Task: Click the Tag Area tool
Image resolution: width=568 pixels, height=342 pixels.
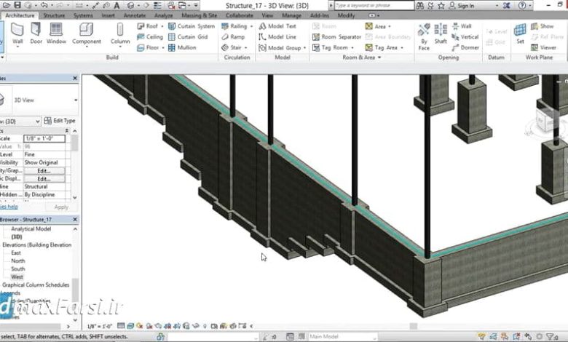Action: click(x=381, y=47)
